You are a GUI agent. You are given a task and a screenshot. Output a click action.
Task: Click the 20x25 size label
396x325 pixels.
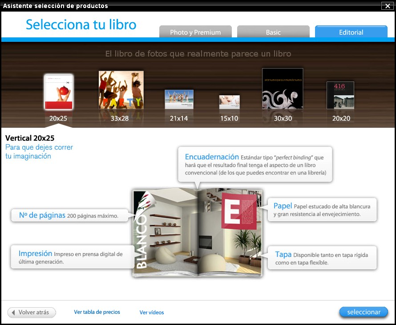tap(58, 118)
